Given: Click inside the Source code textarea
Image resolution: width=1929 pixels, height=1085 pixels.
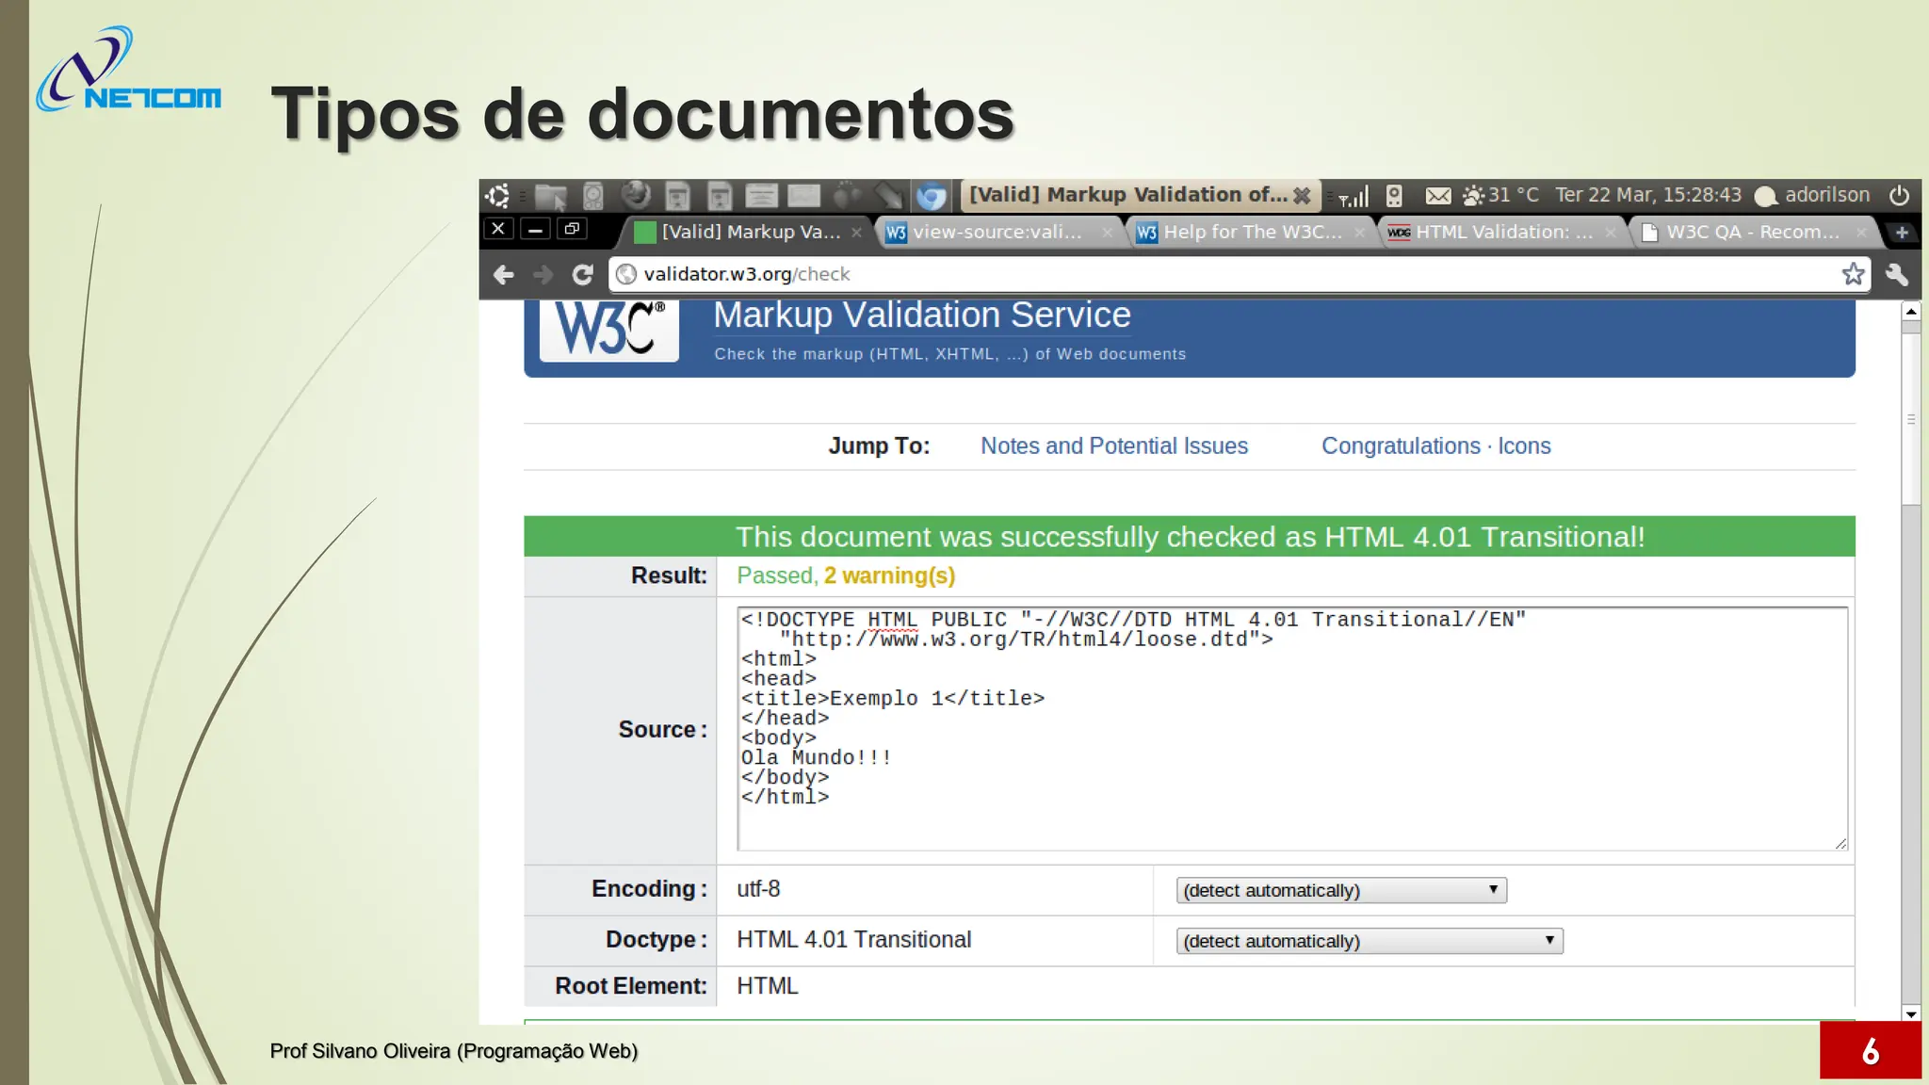Looking at the screenshot, I should coord(1292,728).
